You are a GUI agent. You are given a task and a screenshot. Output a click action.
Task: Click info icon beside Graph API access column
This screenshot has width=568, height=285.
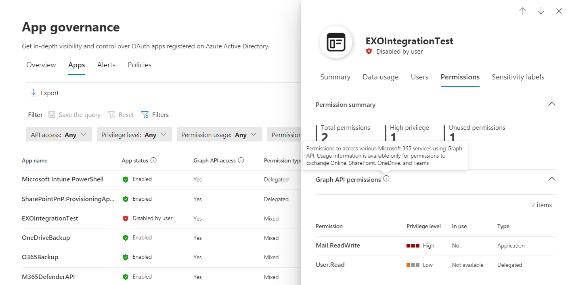(x=241, y=160)
